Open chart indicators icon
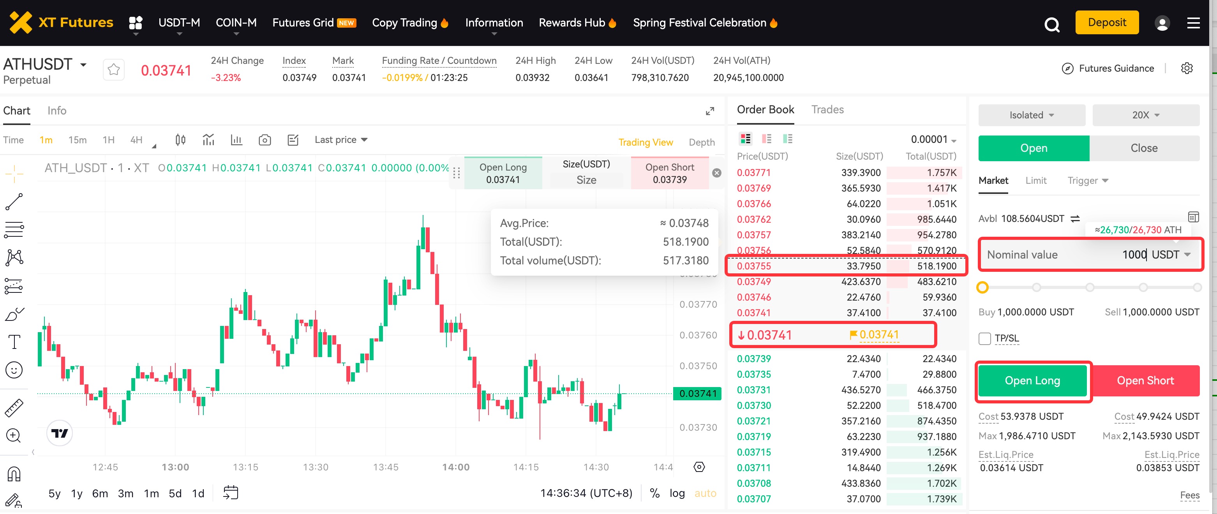 208,140
